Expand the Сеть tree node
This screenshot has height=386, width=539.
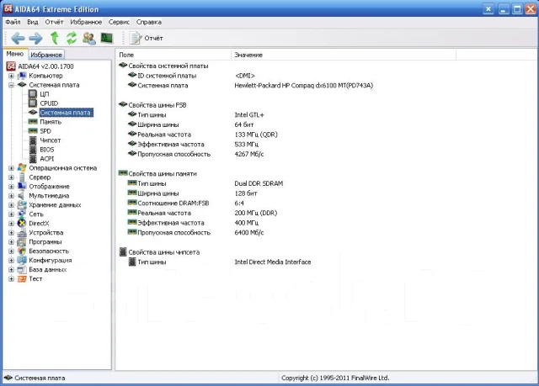click(x=11, y=214)
